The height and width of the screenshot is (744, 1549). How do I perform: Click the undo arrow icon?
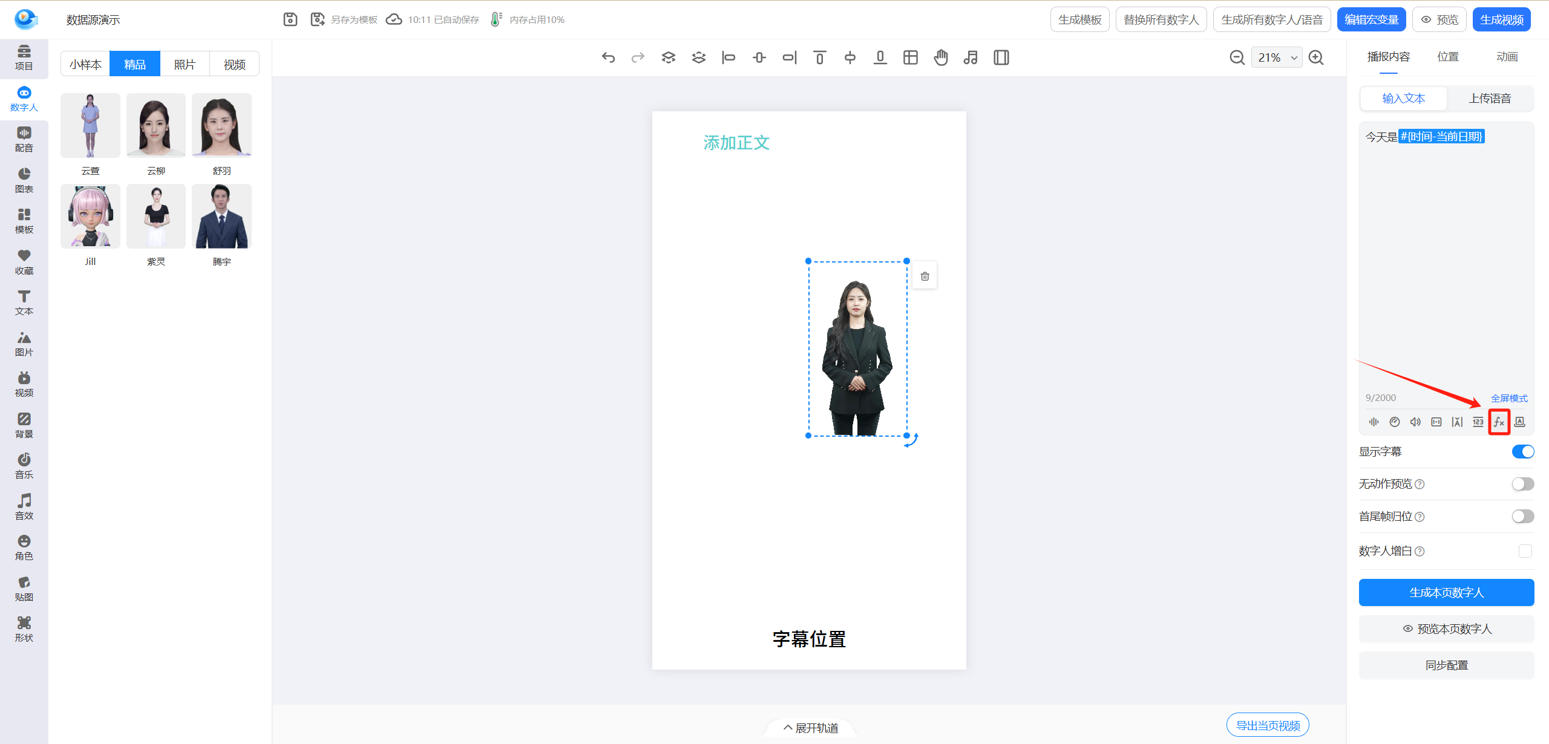[608, 57]
